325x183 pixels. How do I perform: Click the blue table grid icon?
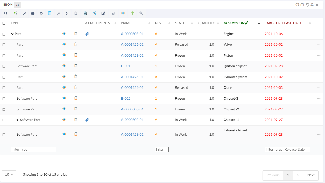coord(50,13)
